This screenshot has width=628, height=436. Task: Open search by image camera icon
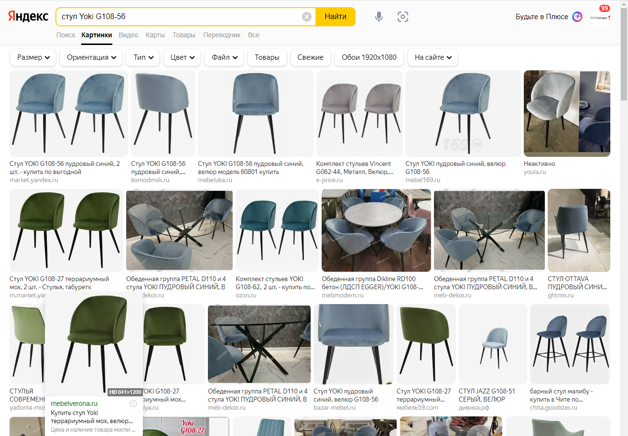(403, 17)
